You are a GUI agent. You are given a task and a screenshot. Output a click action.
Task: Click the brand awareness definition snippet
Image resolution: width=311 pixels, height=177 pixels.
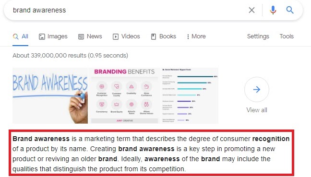(x=151, y=154)
